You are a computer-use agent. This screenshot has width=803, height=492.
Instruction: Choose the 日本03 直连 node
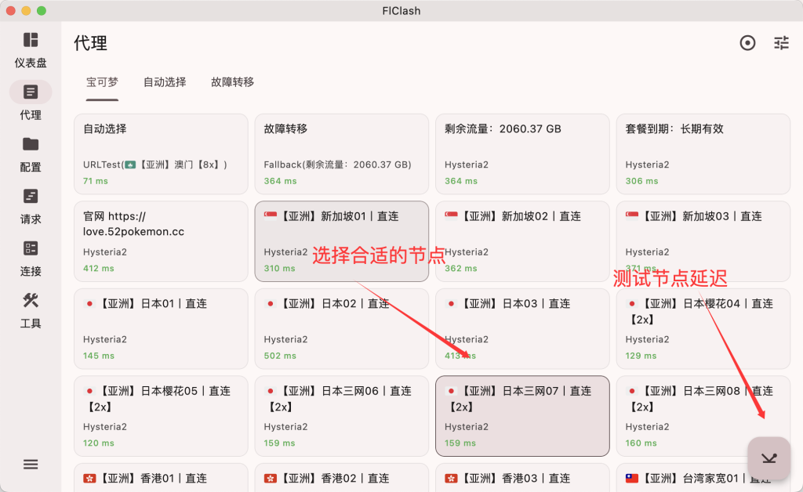point(522,329)
